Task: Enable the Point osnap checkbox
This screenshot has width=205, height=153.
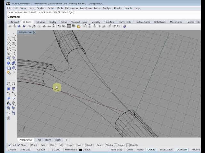Action: (x=29, y=145)
